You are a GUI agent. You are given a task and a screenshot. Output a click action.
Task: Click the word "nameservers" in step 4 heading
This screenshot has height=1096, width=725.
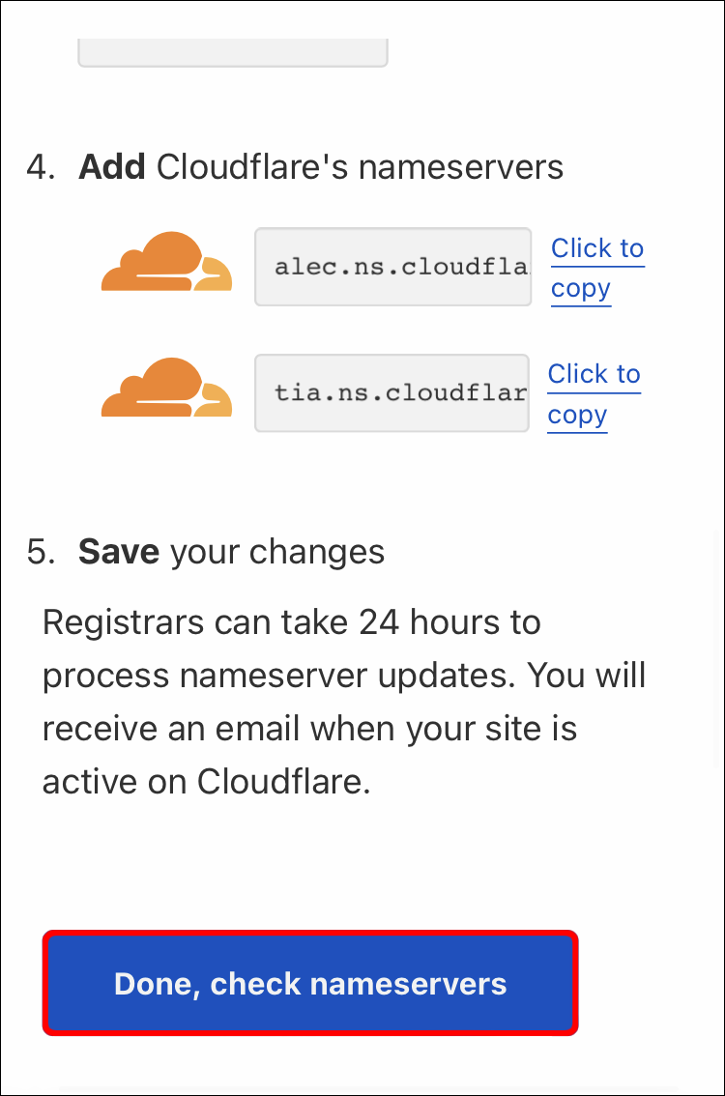coord(460,167)
